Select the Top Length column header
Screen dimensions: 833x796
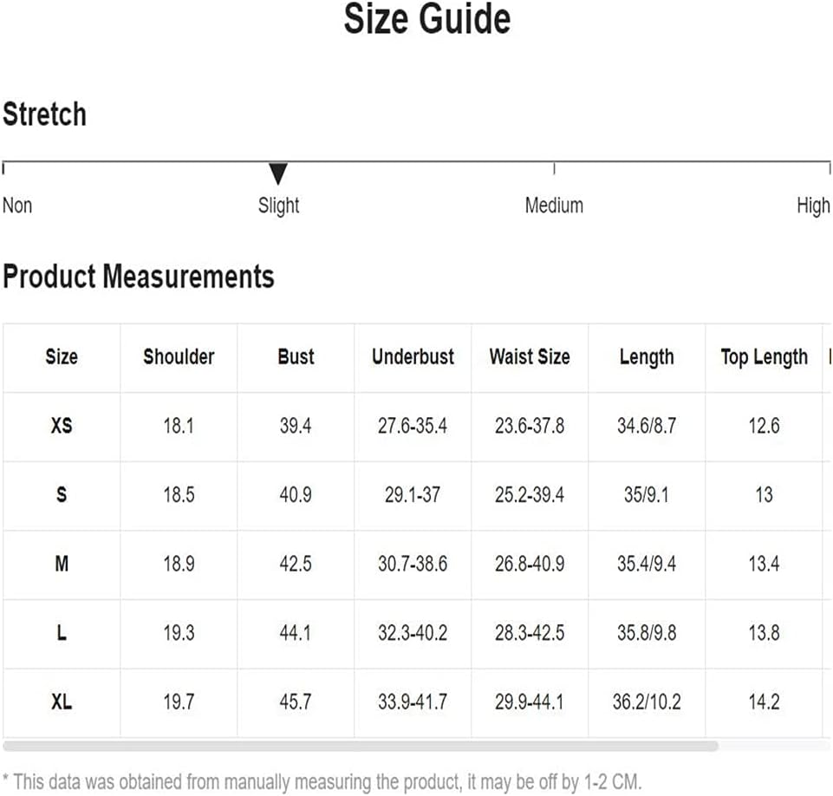click(764, 357)
